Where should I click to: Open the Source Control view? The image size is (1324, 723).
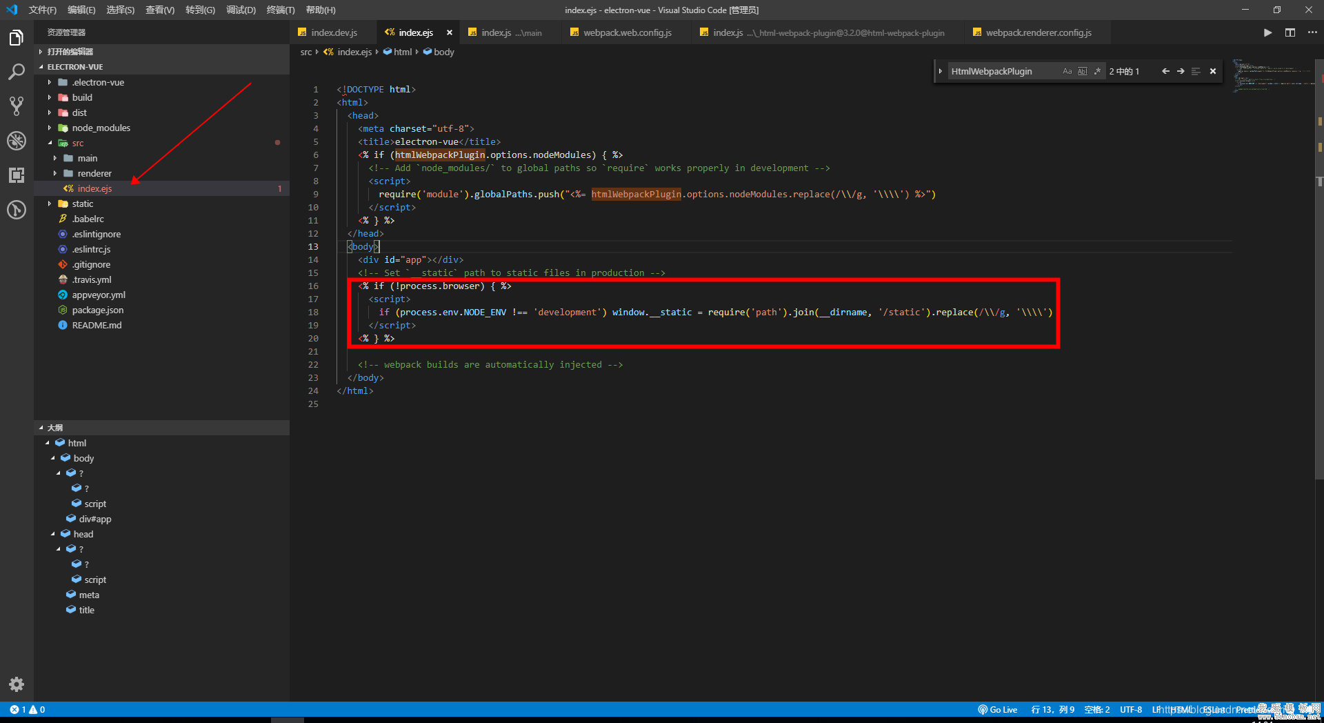click(17, 106)
